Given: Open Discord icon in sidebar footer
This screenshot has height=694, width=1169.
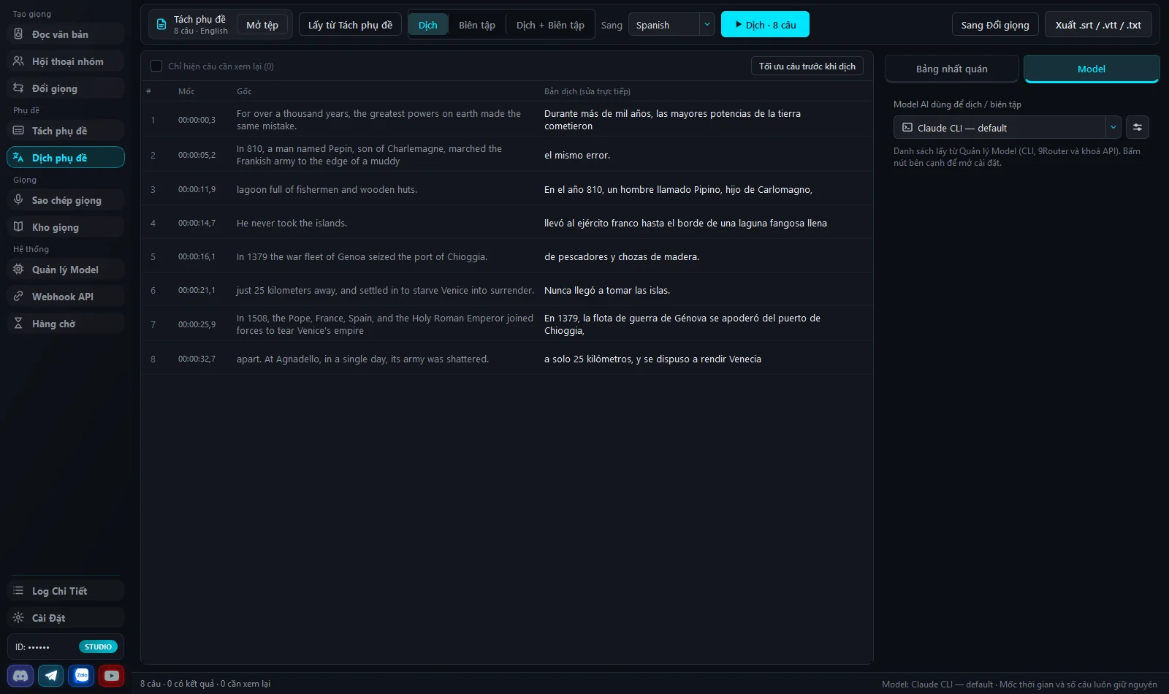Looking at the screenshot, I should pos(20,676).
